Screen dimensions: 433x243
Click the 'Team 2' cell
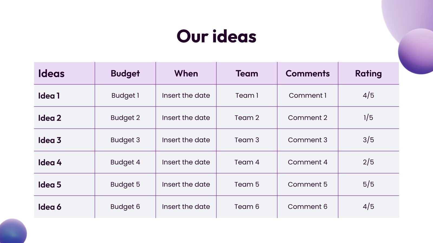(247, 118)
